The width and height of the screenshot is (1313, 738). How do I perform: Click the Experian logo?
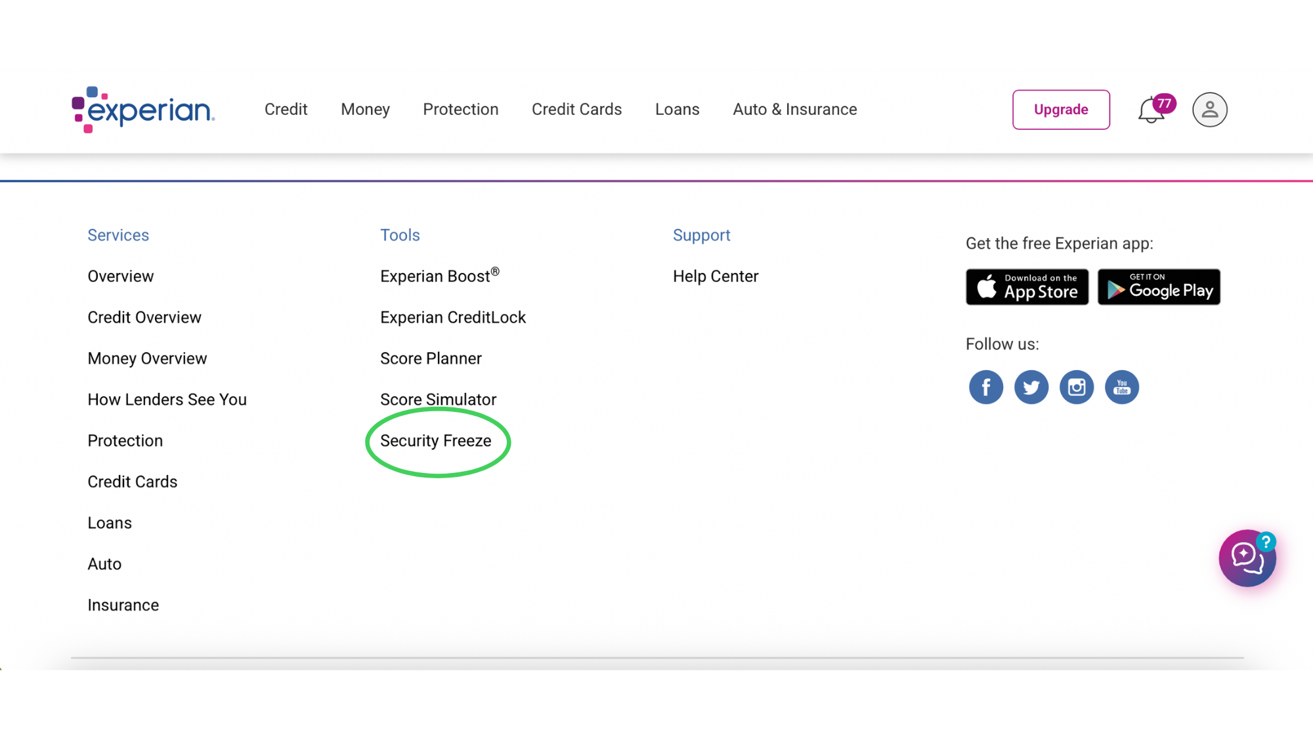(141, 110)
